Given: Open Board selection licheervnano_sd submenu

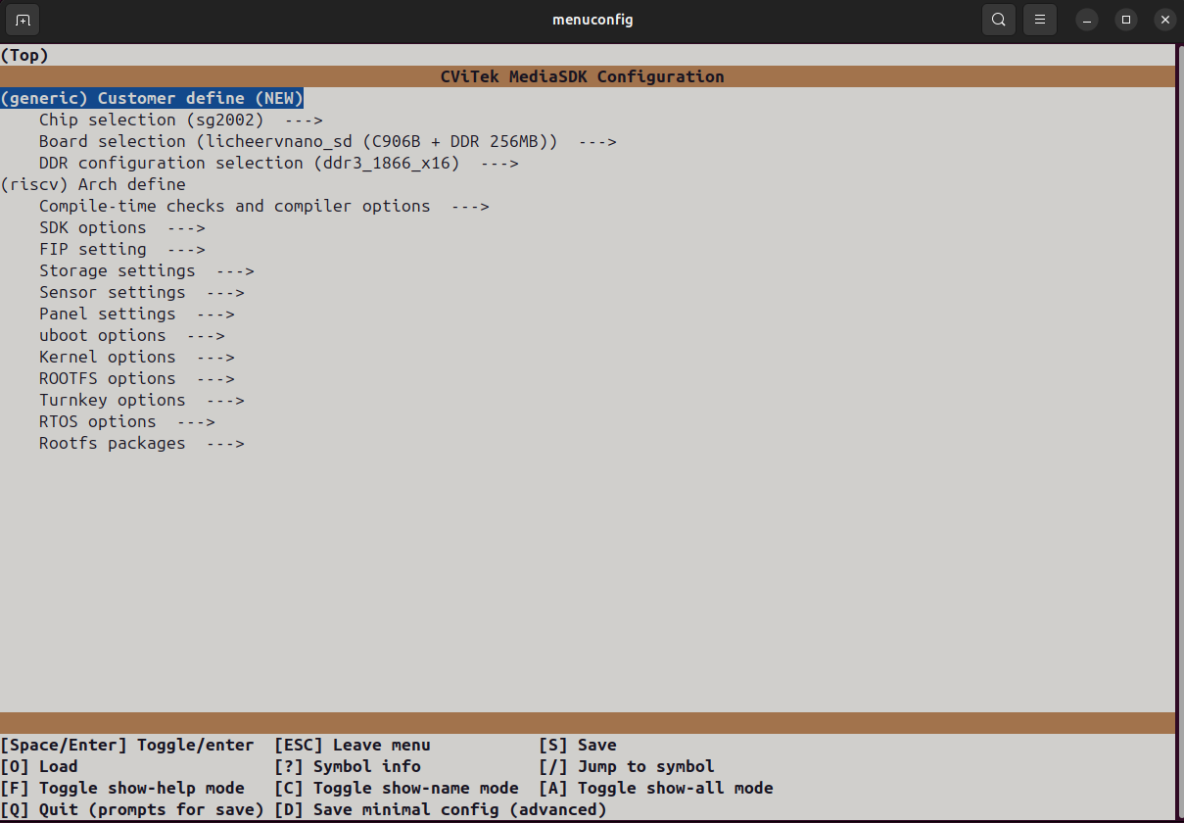Looking at the screenshot, I should tap(328, 141).
